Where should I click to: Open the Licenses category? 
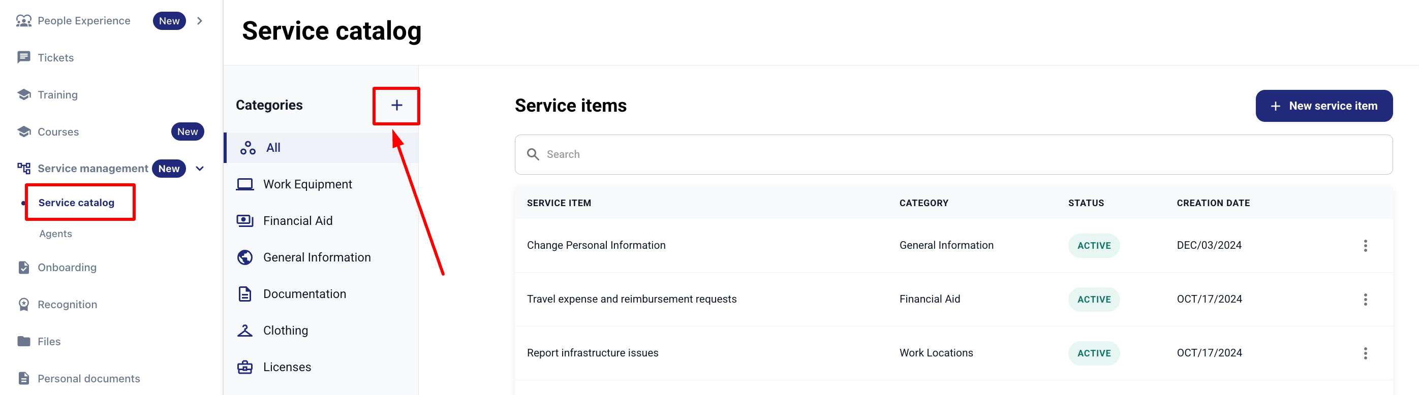(287, 367)
